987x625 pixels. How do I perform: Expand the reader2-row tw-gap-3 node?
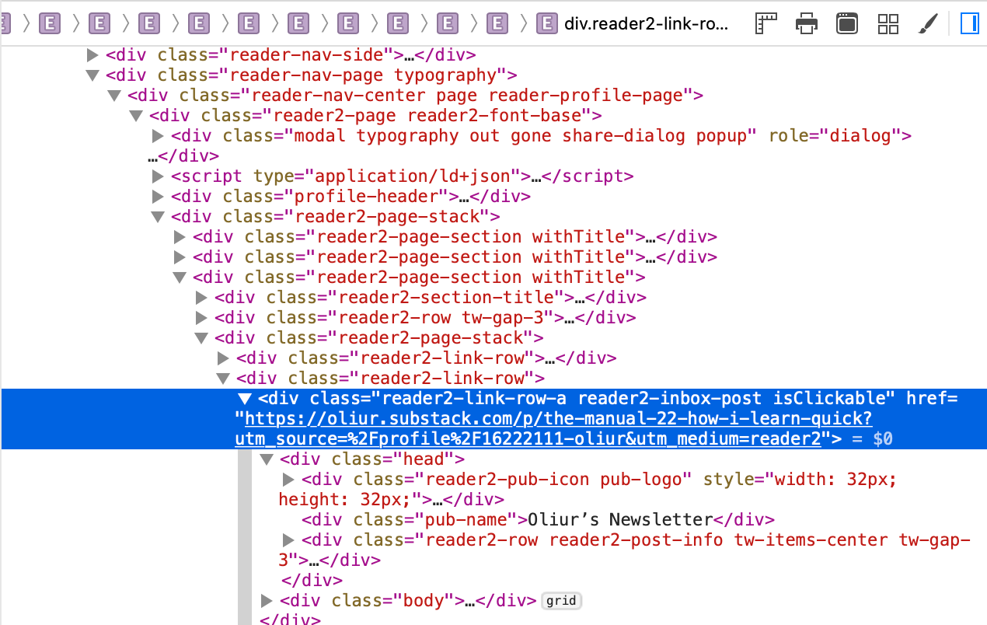(201, 318)
